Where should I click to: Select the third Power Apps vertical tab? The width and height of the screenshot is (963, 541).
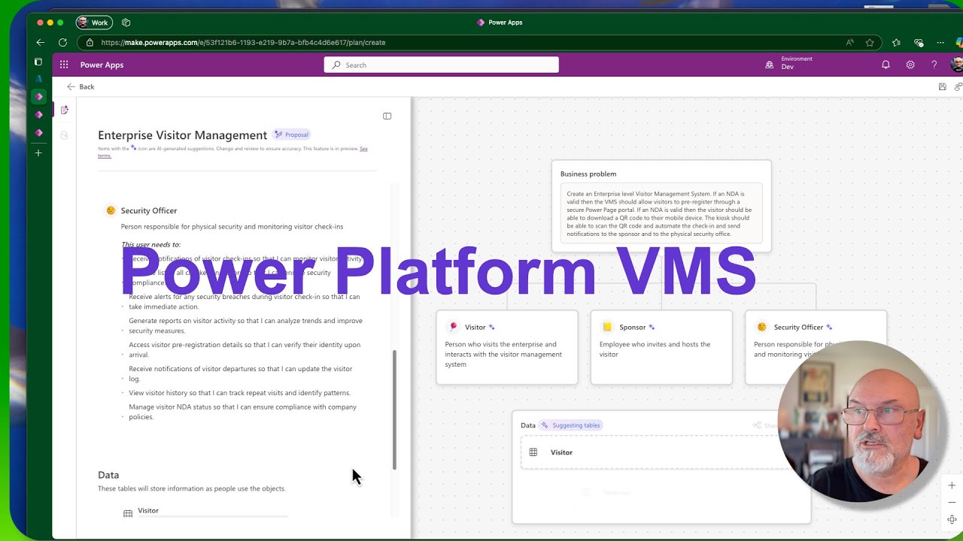(x=38, y=133)
